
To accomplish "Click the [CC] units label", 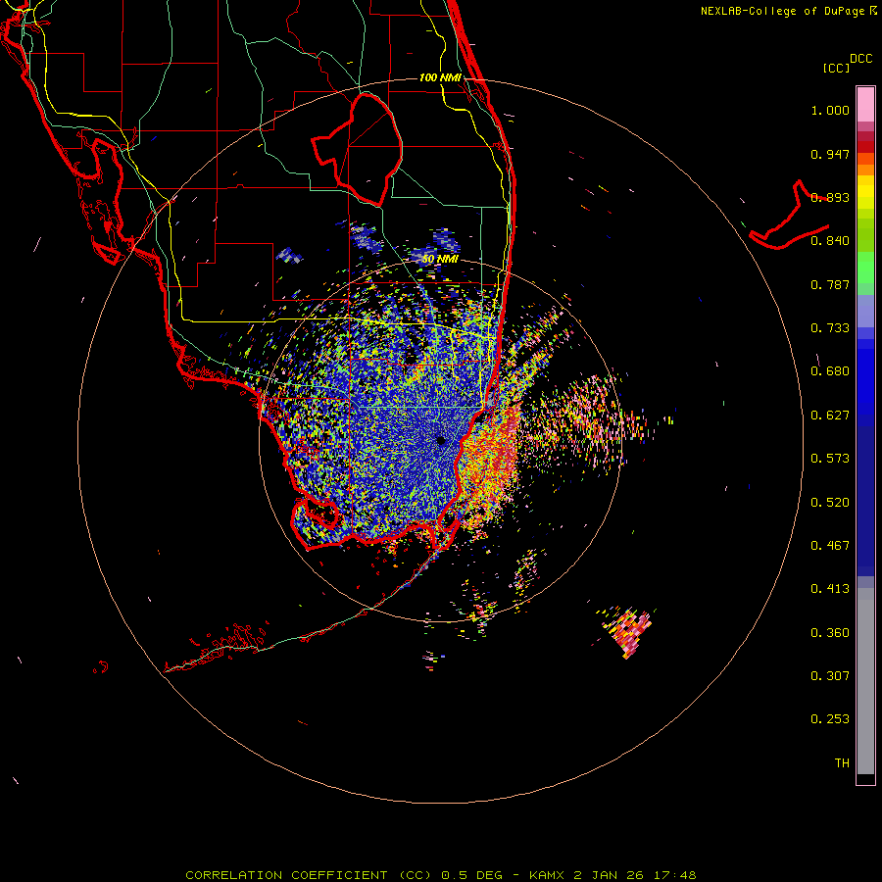I will point(836,68).
